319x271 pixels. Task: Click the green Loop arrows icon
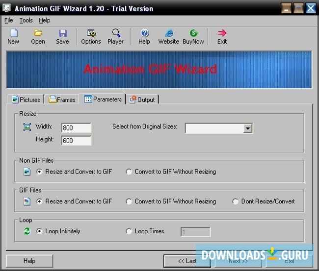tap(27, 231)
